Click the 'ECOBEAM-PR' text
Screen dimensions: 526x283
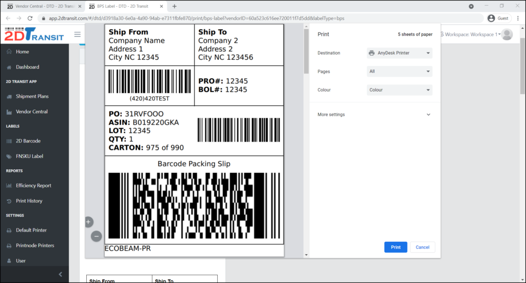[x=128, y=249]
